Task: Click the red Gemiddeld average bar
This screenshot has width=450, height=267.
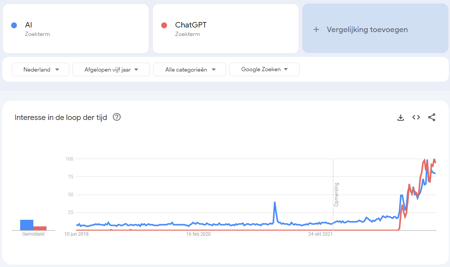Action: pyautogui.click(x=40, y=228)
